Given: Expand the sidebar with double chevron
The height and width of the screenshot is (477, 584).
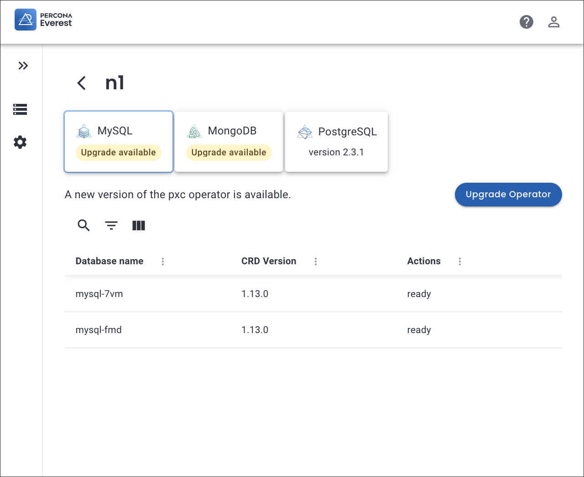Looking at the screenshot, I should coord(23,66).
